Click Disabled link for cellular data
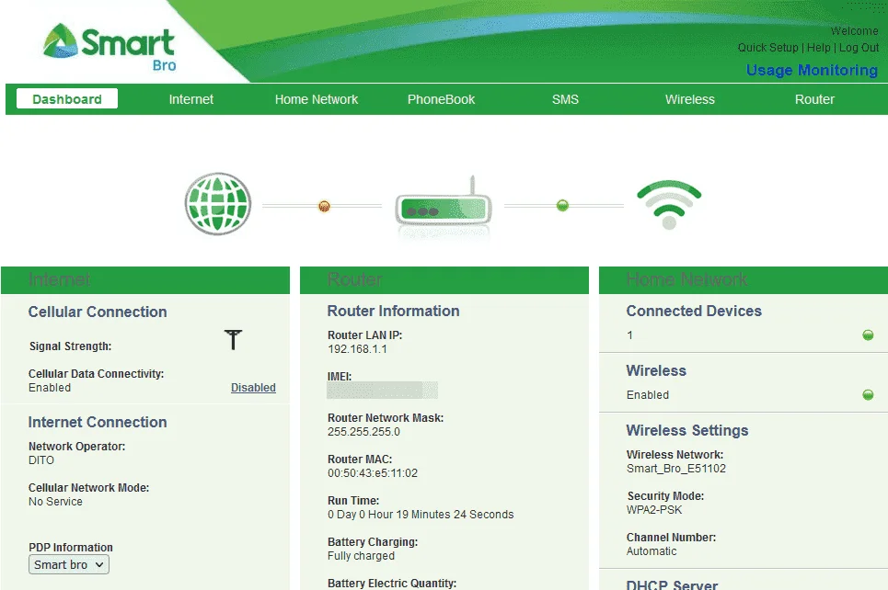888x590 pixels. 253,388
